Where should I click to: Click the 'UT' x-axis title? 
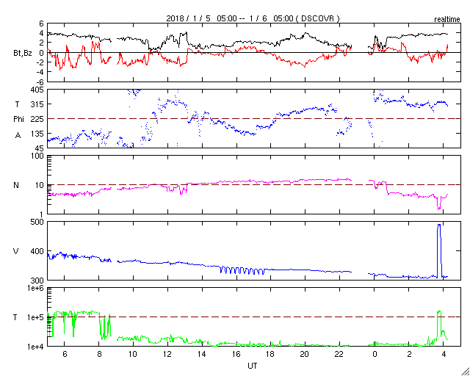(253, 366)
